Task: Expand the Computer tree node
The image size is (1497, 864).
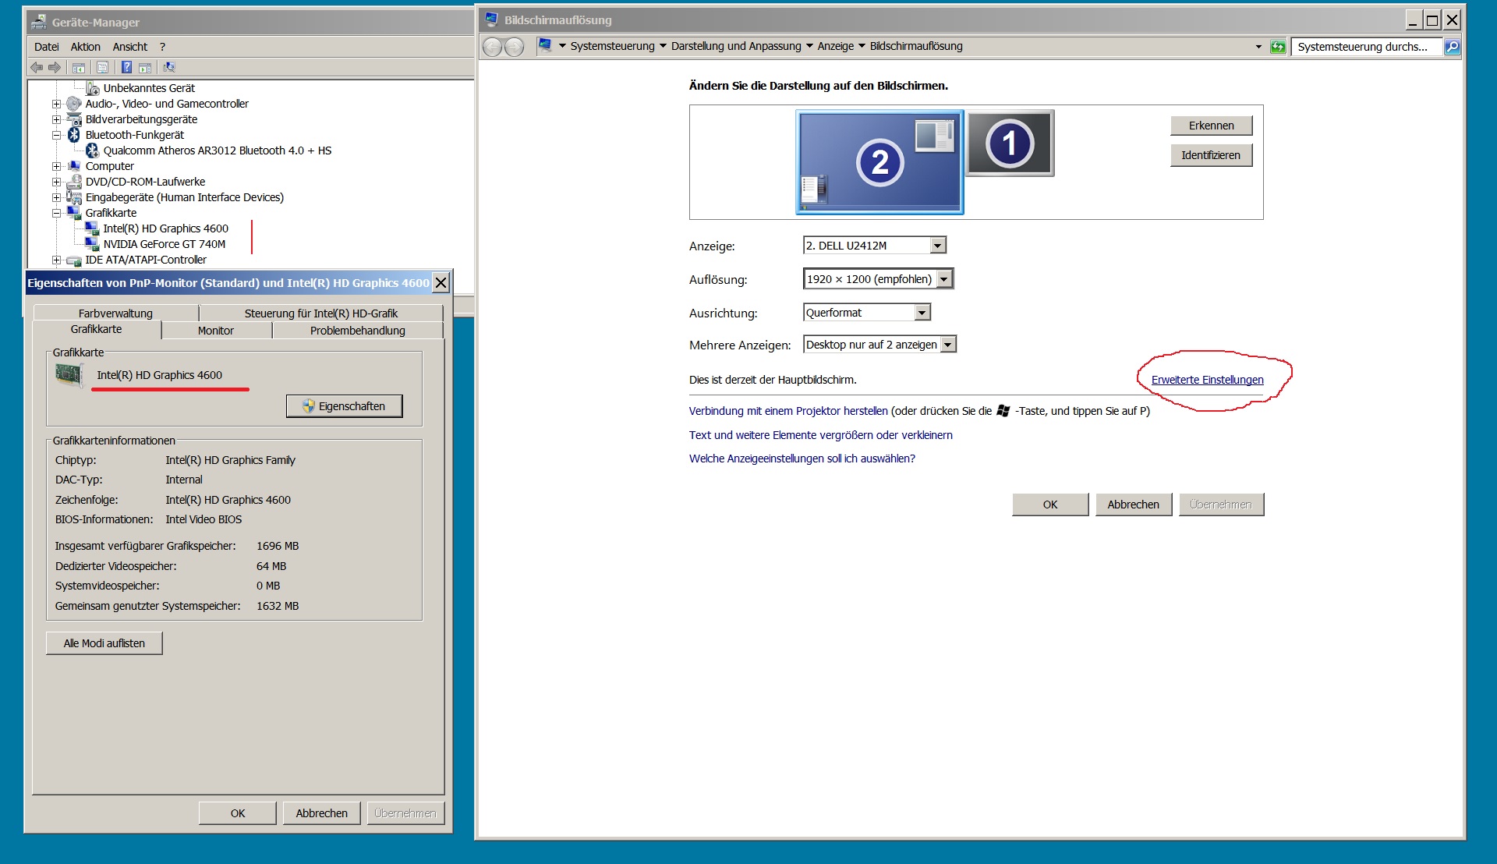Action: tap(56, 166)
